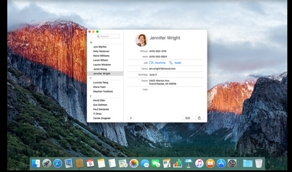Select the highlighted Jennifer Wright row
The height and width of the screenshot is (172, 292).
coord(105,74)
